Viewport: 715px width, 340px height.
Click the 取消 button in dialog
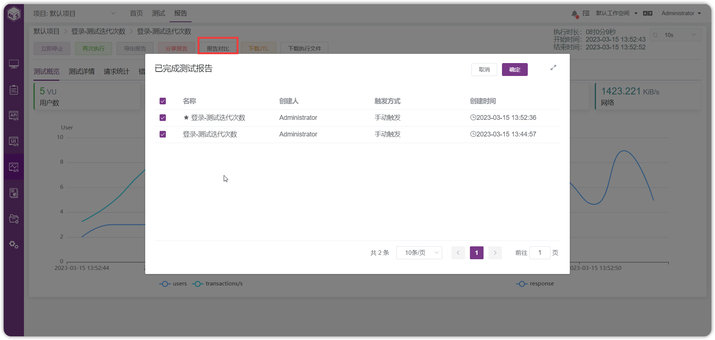coord(484,70)
